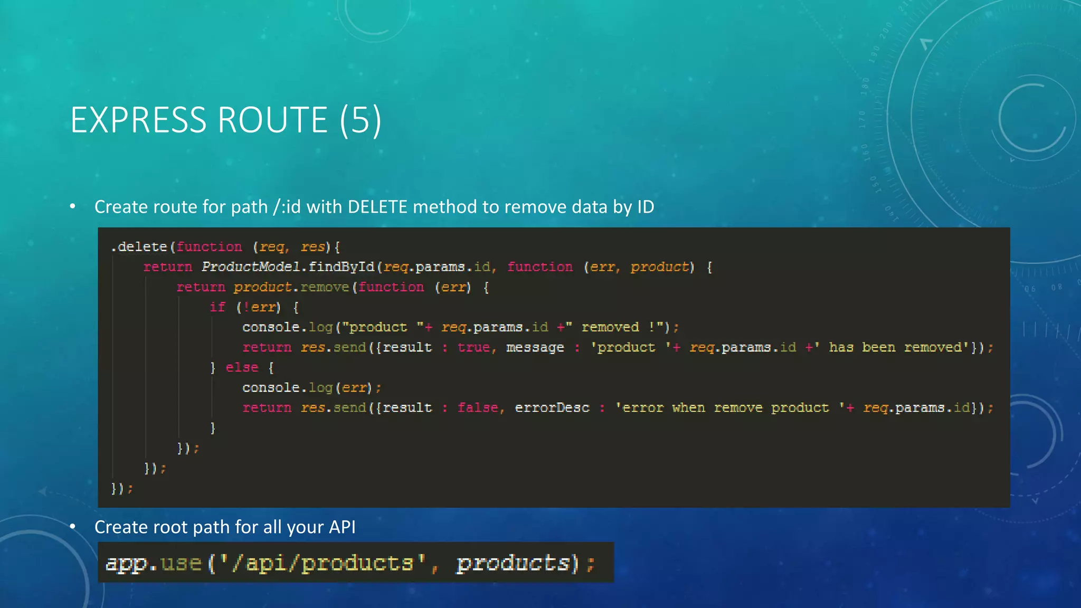The height and width of the screenshot is (608, 1081).
Task: Click ProductModel.findById in the code
Action: (x=288, y=267)
